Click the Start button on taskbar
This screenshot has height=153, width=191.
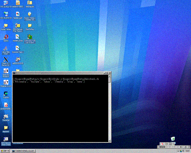5,151
